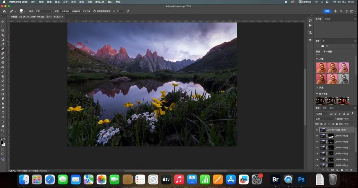Viewport: 358px width, 188px height.
Task: Click the blue 共享 button
Action: 327,11
